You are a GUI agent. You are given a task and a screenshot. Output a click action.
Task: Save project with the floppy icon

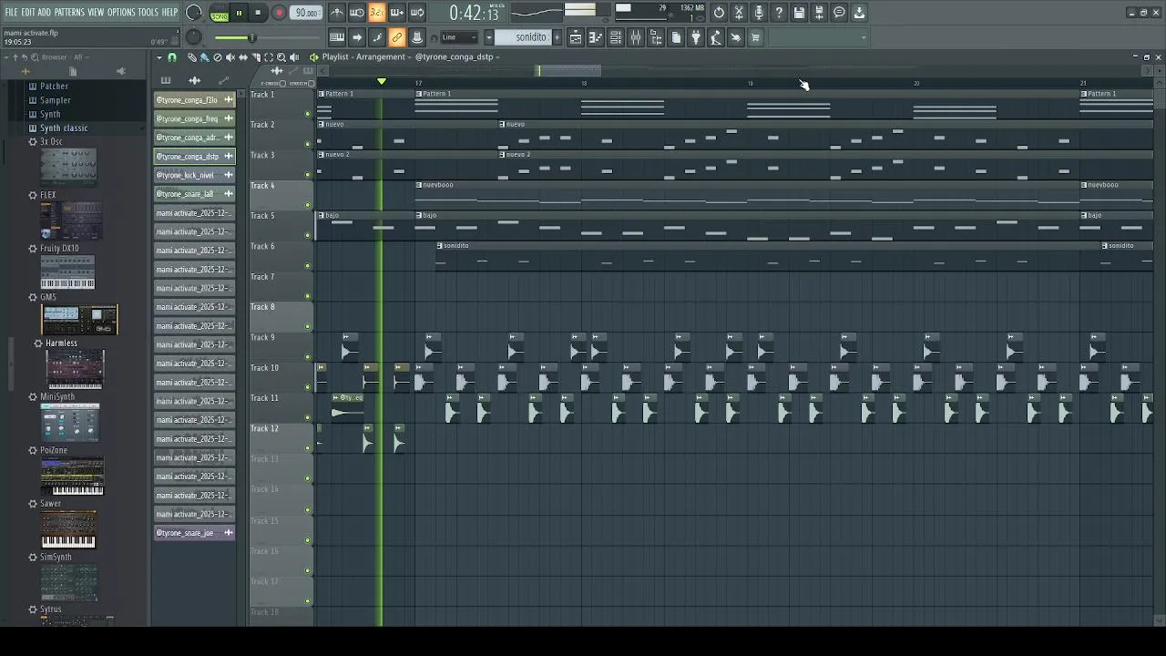(x=800, y=13)
